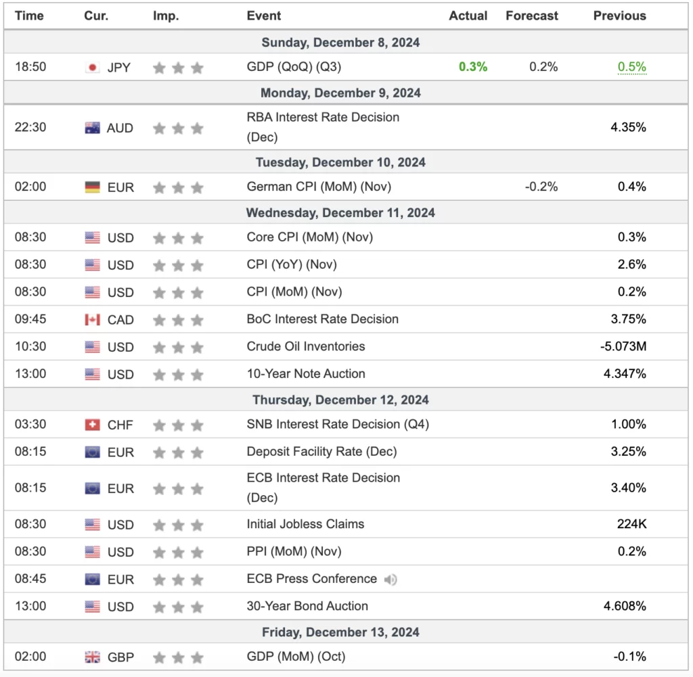Click importance stars for Initial Jobless Claims
This screenshot has height=677, width=693.
point(178,525)
